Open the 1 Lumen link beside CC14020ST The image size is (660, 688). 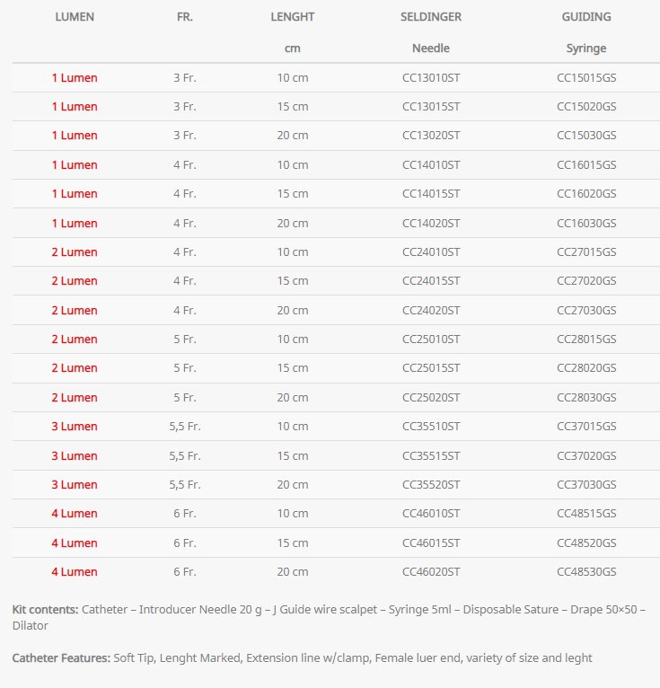(x=75, y=224)
